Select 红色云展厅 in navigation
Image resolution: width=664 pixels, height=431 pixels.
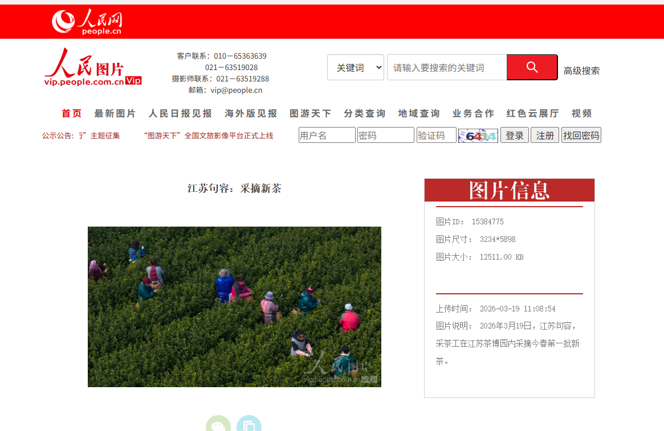click(x=533, y=113)
